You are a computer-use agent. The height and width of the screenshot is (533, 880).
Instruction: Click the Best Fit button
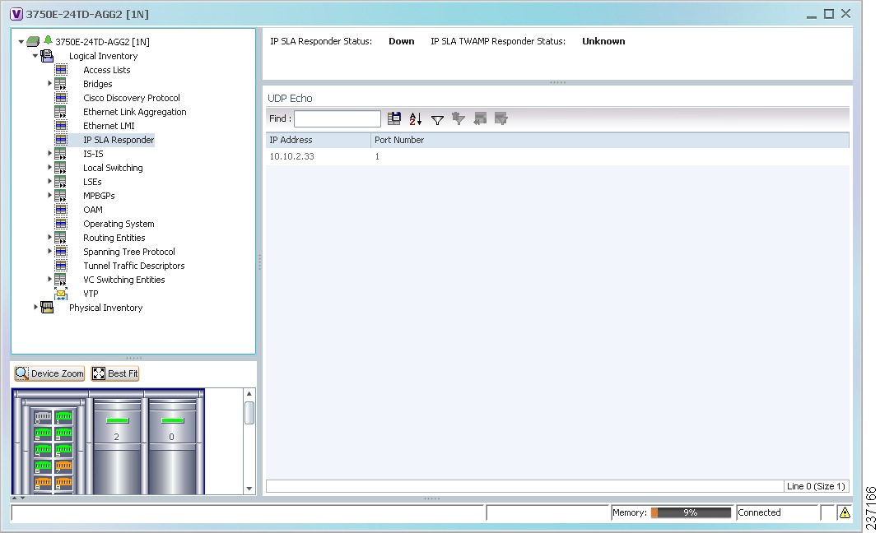pyautogui.click(x=115, y=373)
